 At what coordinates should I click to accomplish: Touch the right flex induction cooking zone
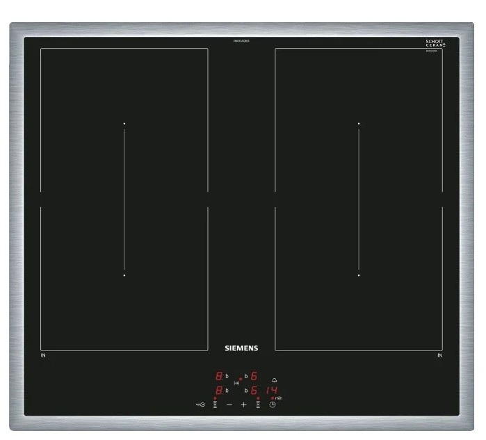point(359,199)
